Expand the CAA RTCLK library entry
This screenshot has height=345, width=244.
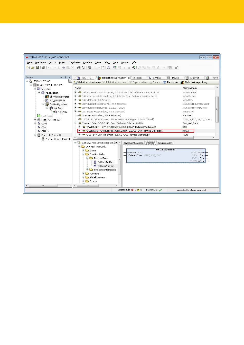coord(79,131)
